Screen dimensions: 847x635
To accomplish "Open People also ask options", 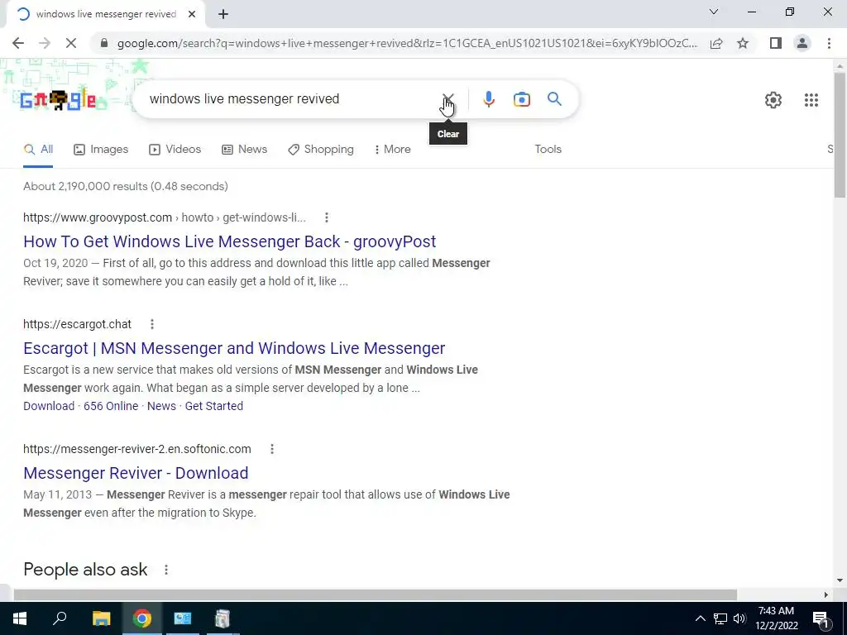I will point(165,570).
